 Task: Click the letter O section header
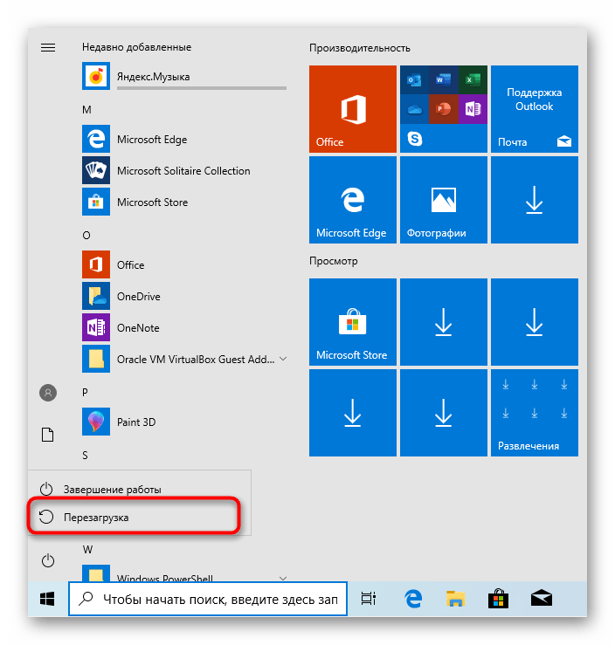click(86, 236)
